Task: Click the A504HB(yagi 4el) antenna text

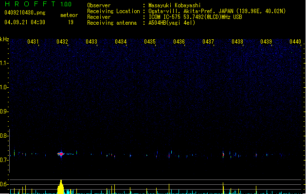Action: (172, 23)
